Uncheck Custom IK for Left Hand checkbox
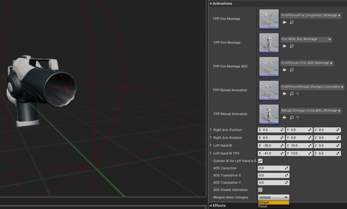The height and width of the screenshot is (209, 347). pos(260,161)
